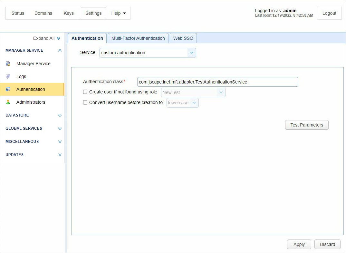Open the Help menu

[118, 13]
